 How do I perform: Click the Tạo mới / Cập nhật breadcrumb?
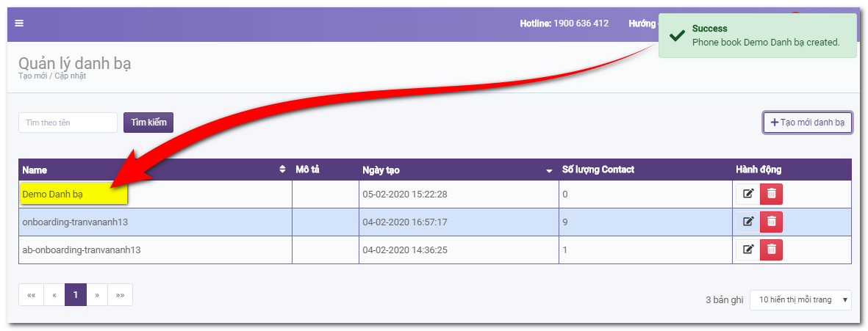53,76
